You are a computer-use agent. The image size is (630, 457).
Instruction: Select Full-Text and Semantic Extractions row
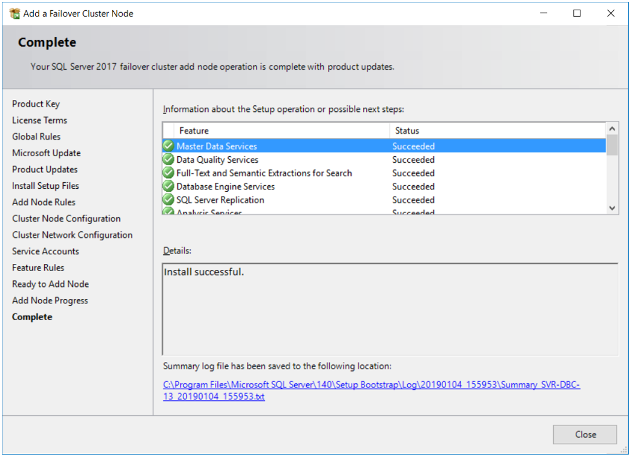pos(384,173)
